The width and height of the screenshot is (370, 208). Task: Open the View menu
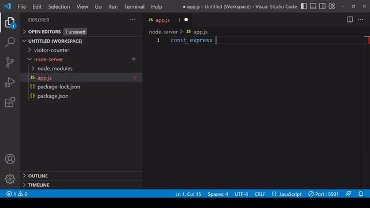click(82, 6)
